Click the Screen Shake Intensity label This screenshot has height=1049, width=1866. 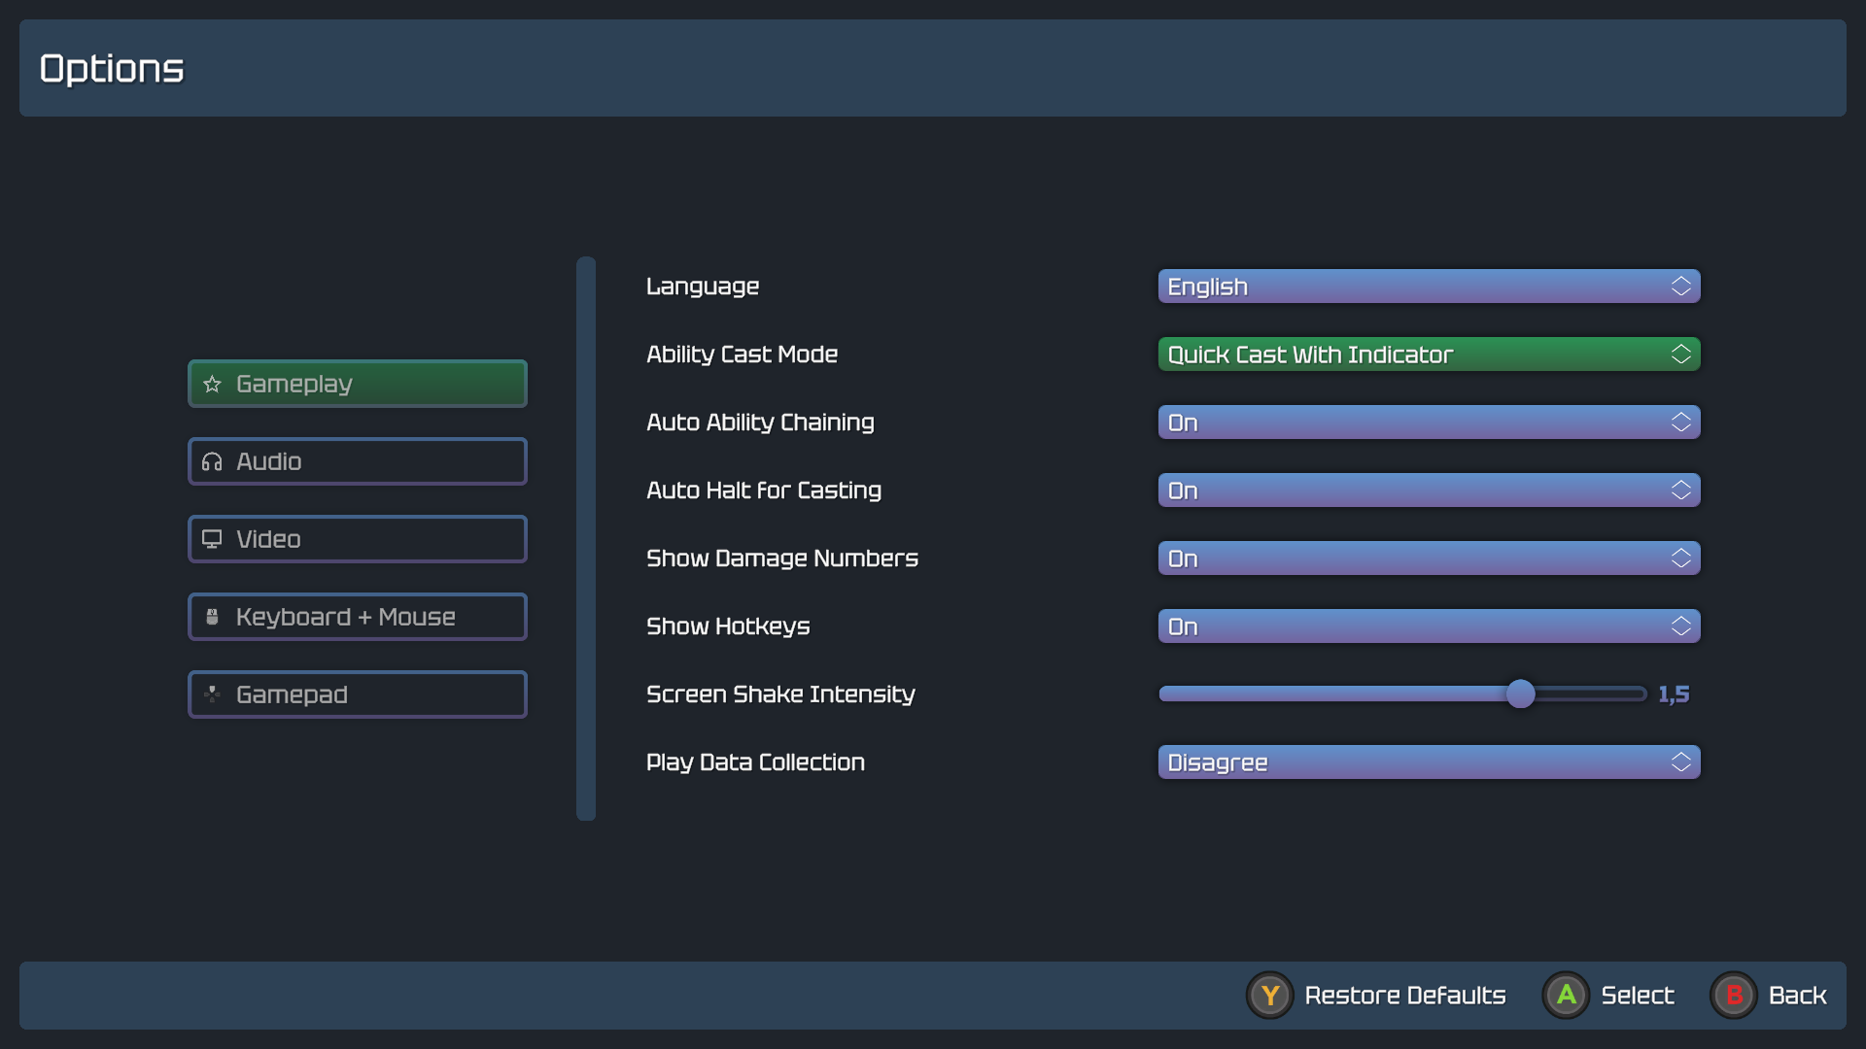pyautogui.click(x=781, y=694)
